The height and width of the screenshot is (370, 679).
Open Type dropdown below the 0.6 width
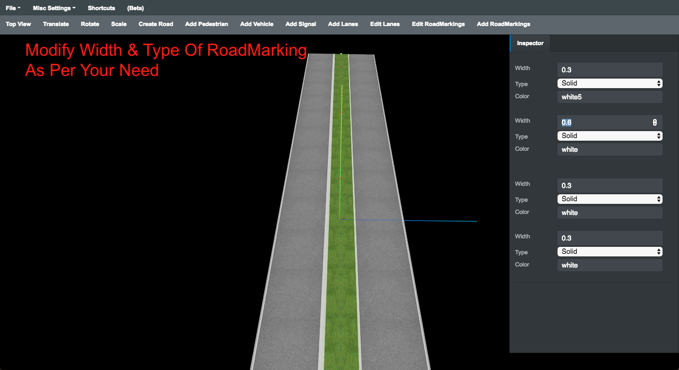610,136
